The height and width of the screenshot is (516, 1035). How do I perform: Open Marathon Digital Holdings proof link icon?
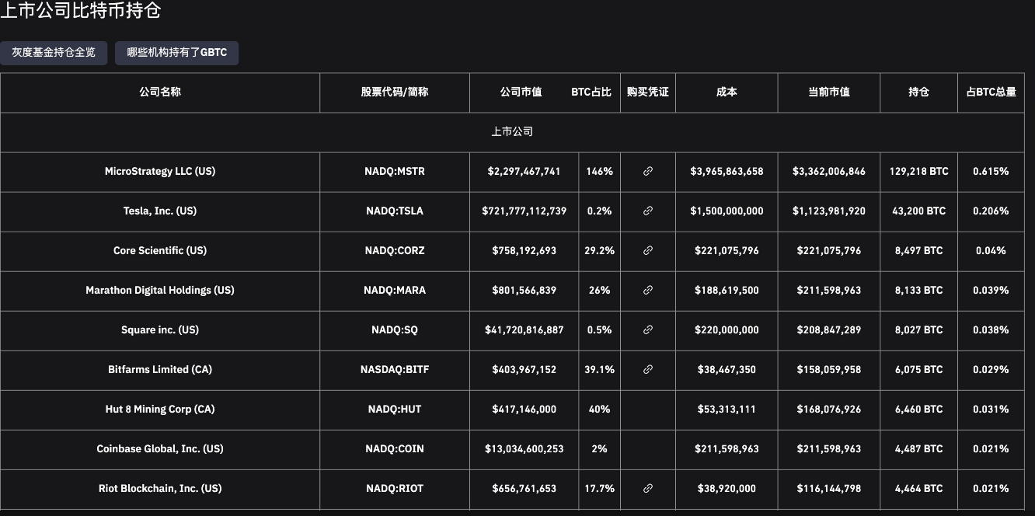click(648, 291)
